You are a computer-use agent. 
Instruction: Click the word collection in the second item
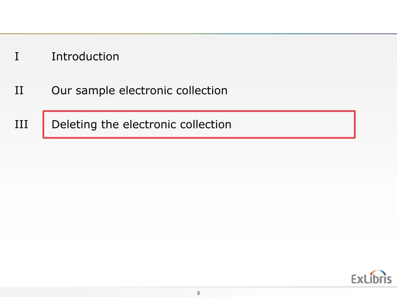[x=202, y=90]
